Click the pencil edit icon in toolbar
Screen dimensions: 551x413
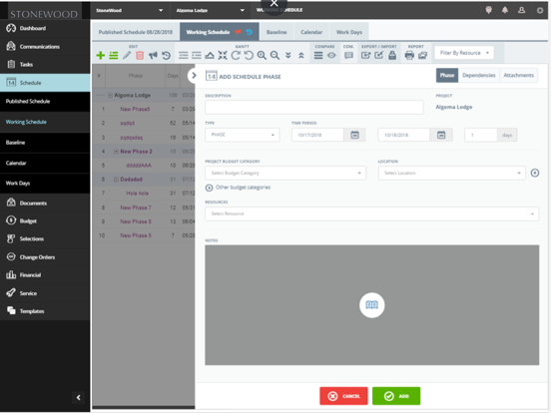pos(127,55)
